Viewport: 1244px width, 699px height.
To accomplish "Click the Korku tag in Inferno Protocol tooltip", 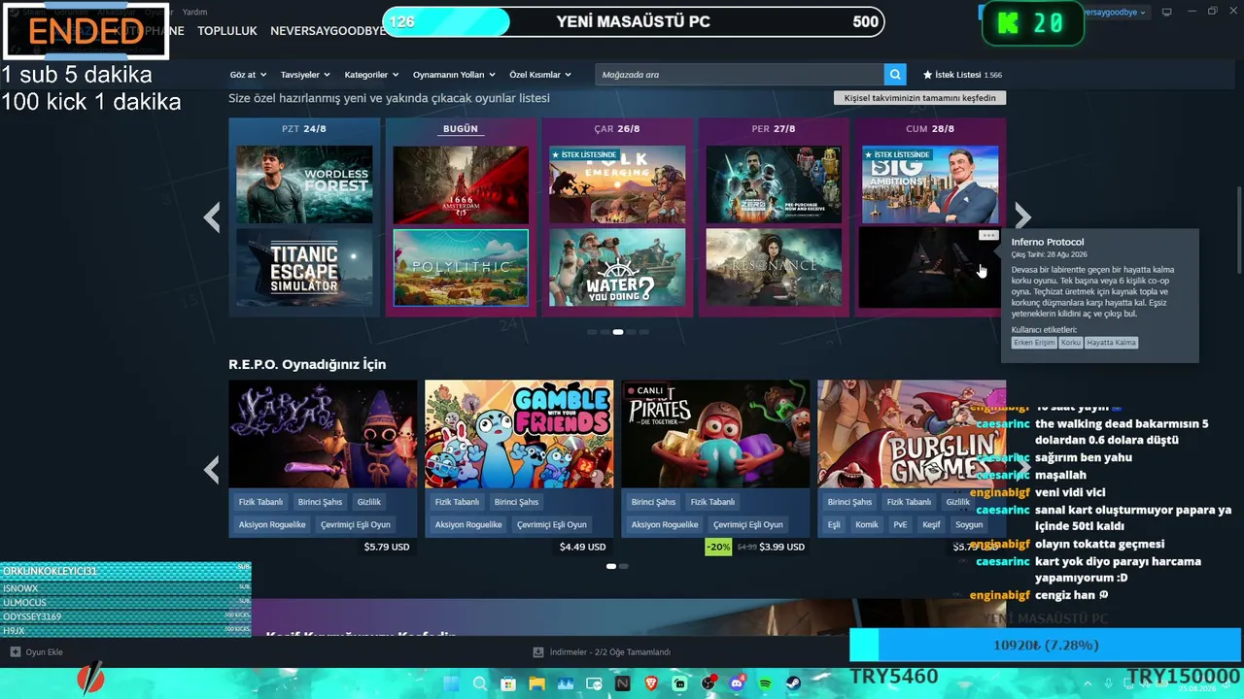I will 1070,343.
